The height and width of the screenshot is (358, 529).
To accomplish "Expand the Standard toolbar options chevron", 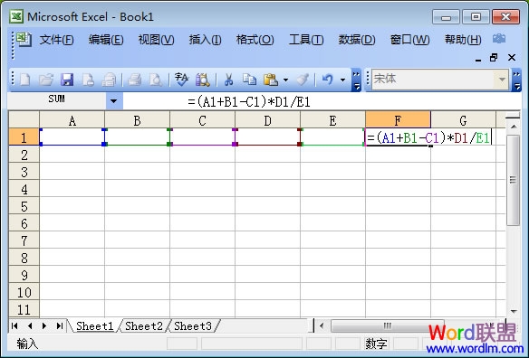I will click(x=356, y=80).
